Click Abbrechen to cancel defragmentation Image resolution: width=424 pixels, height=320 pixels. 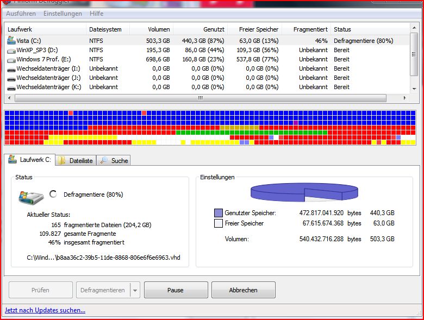244,290
